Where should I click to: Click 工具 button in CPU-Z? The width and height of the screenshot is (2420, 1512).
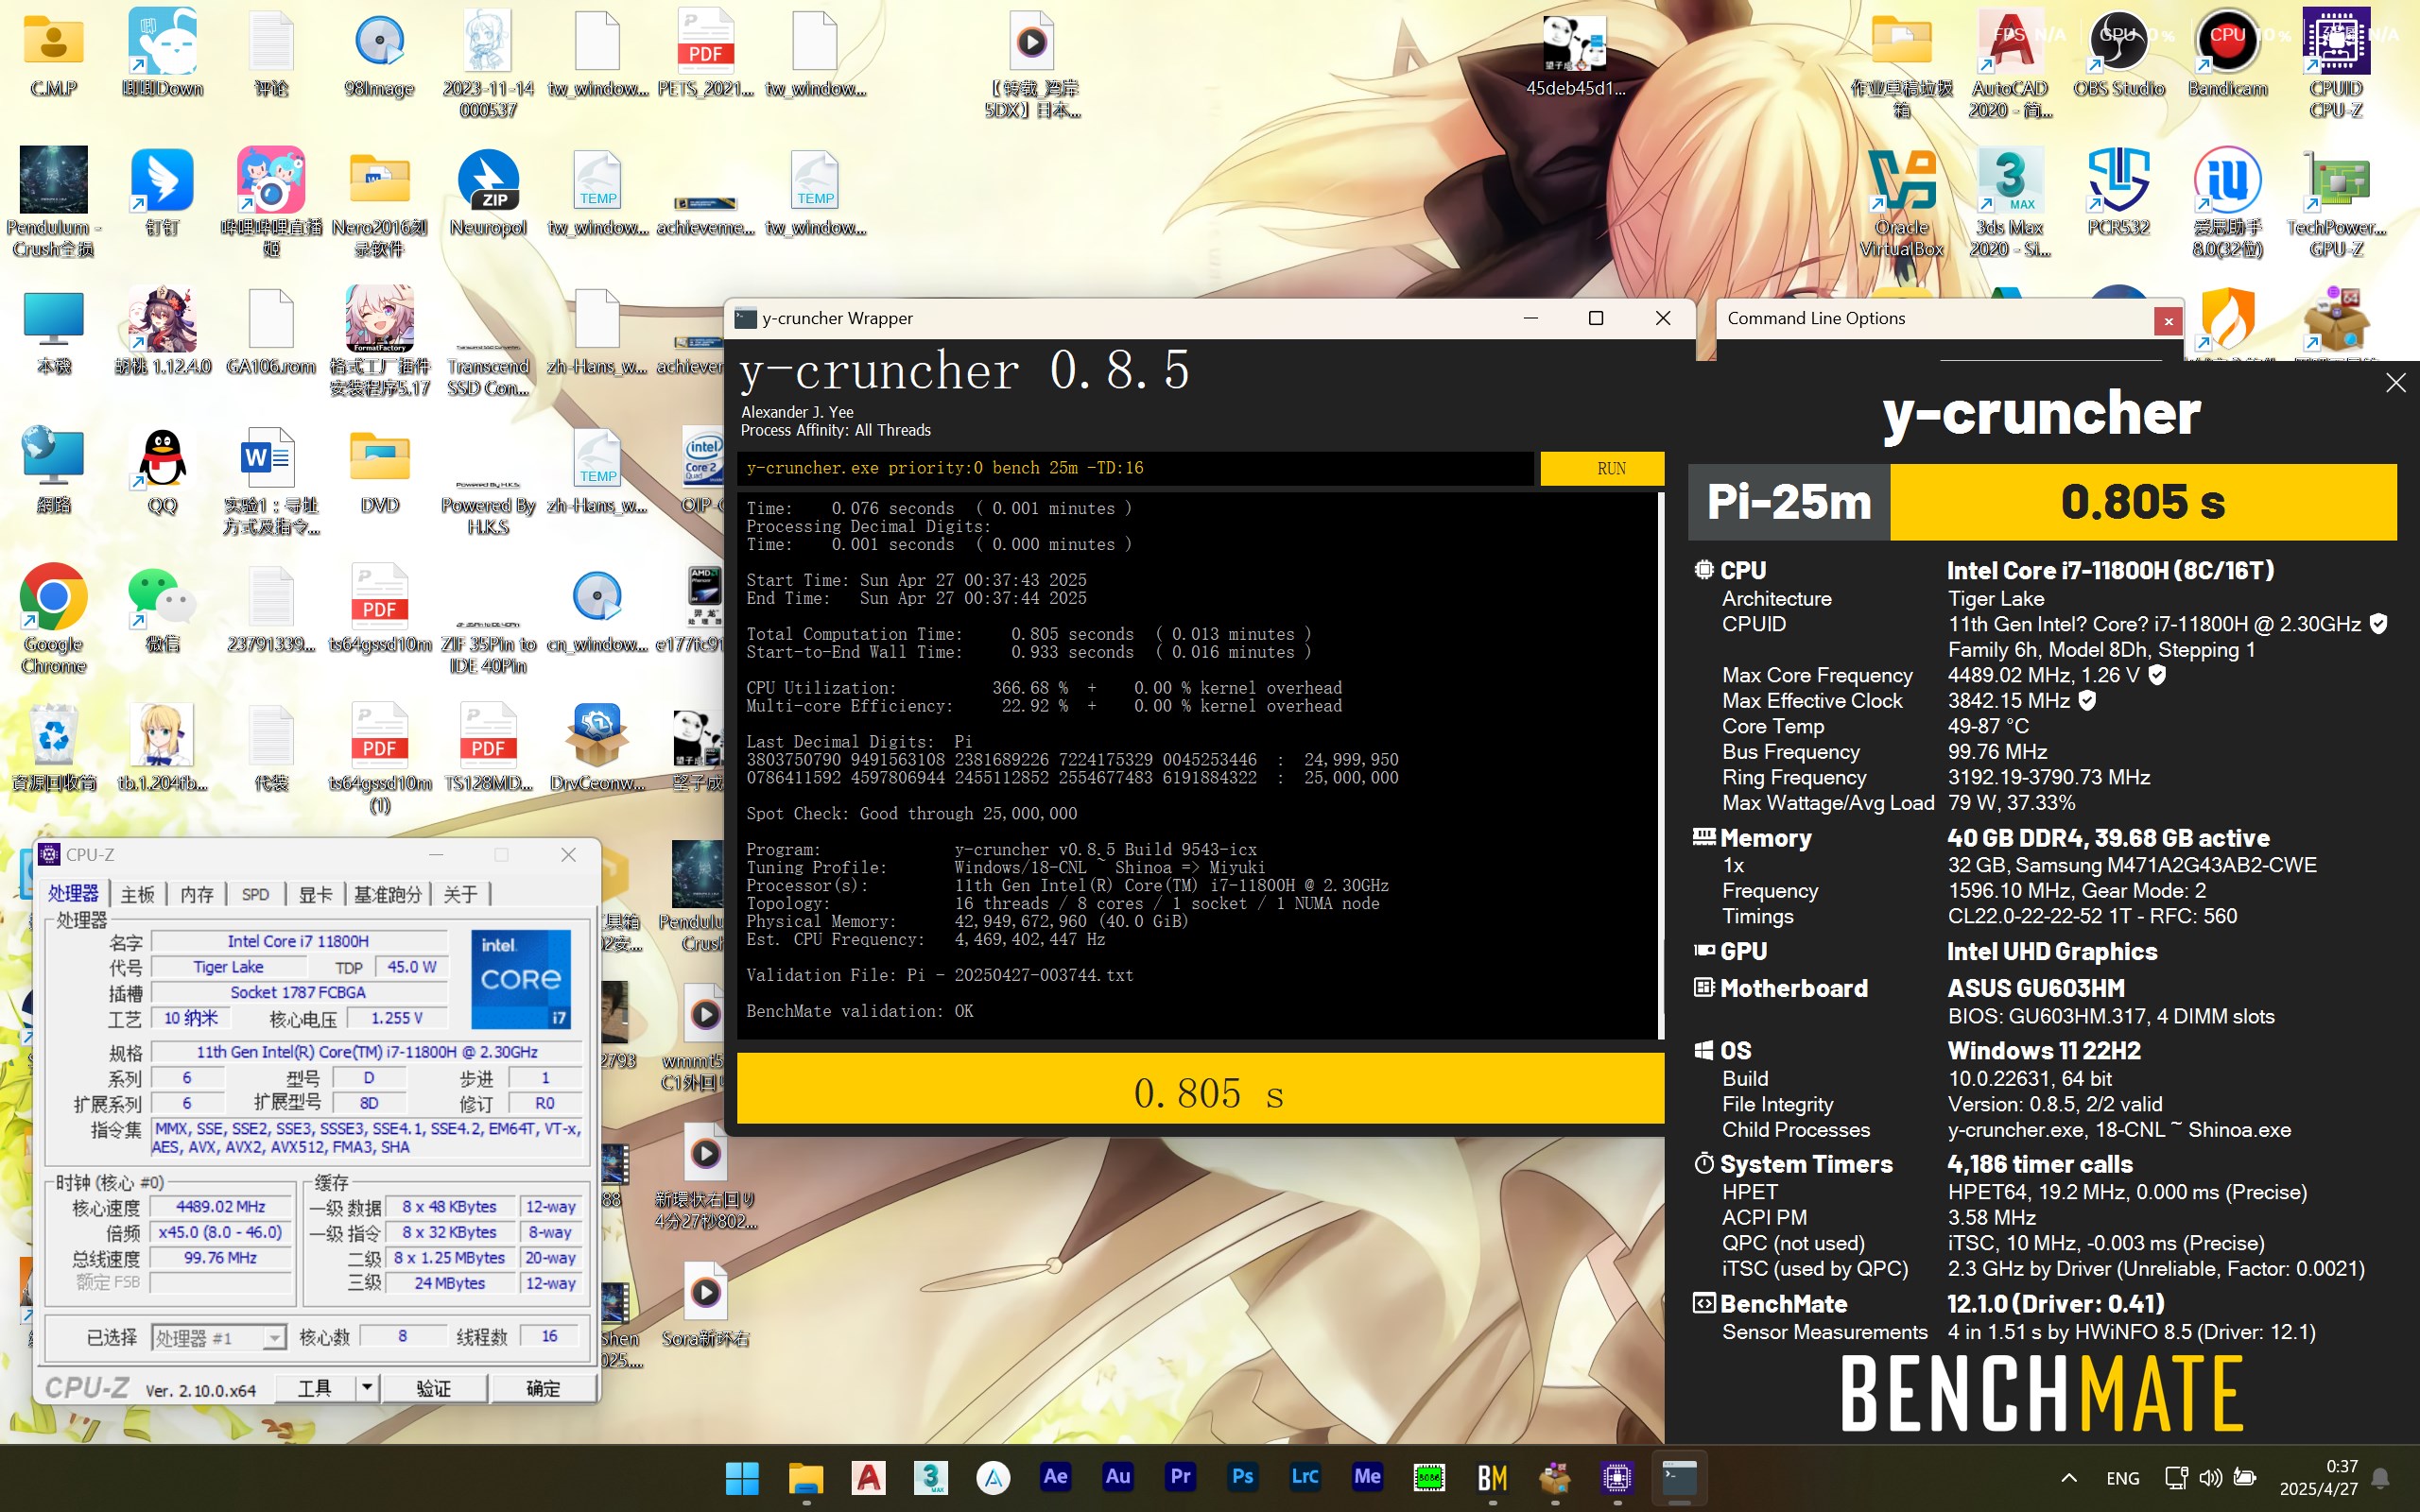click(x=315, y=1387)
